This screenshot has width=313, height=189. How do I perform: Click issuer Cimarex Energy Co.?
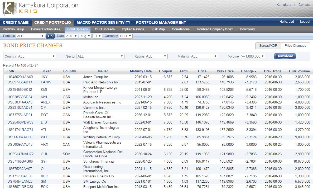coord(99,176)
